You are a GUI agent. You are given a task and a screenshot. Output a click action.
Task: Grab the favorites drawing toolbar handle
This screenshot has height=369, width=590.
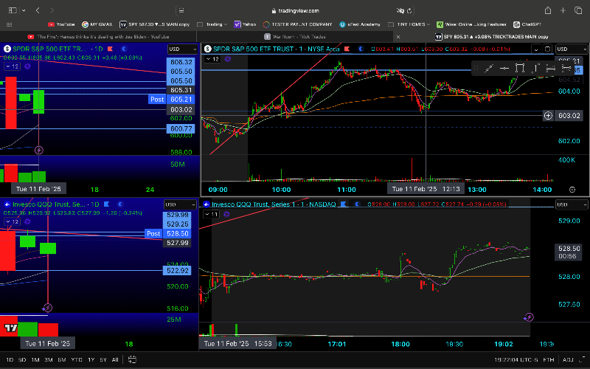click(476, 68)
